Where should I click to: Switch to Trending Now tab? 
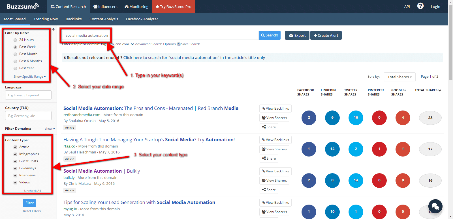46,19
